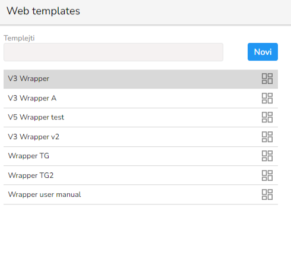
Task: Click blank space in the Wrapper TG2 row
Action: coord(156,175)
